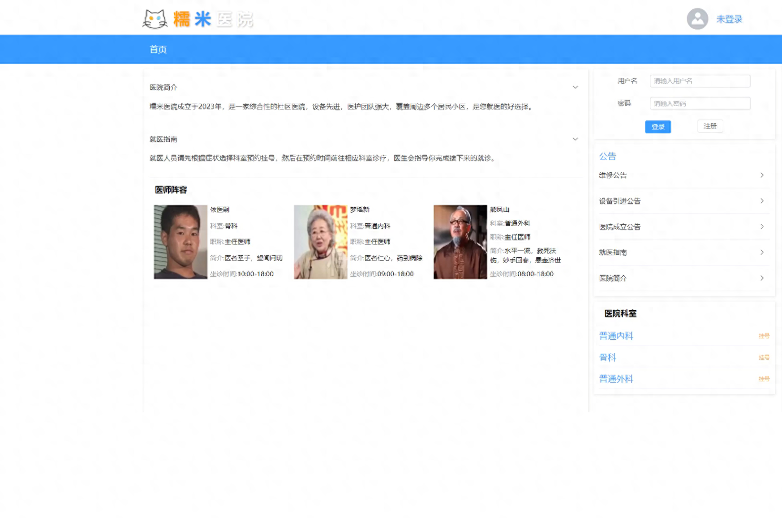Open the 就医指南 item in the 公告 list
This screenshot has height=521, width=782.
613,252
